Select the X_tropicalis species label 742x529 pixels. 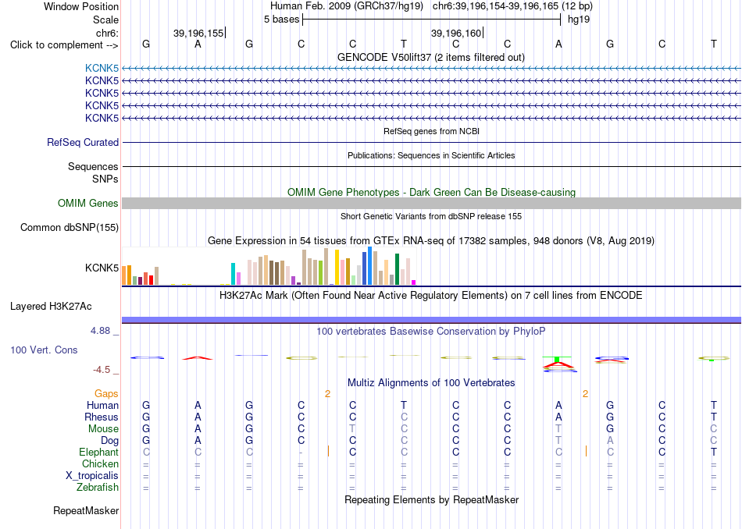pyautogui.click(x=92, y=476)
